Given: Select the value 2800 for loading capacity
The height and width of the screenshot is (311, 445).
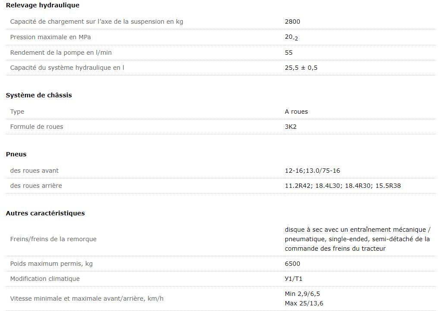Looking at the screenshot, I should click(x=292, y=22).
